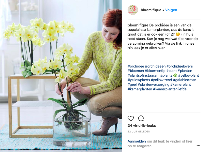View the 24 vind-ik-leuks likes list

coord(142,126)
